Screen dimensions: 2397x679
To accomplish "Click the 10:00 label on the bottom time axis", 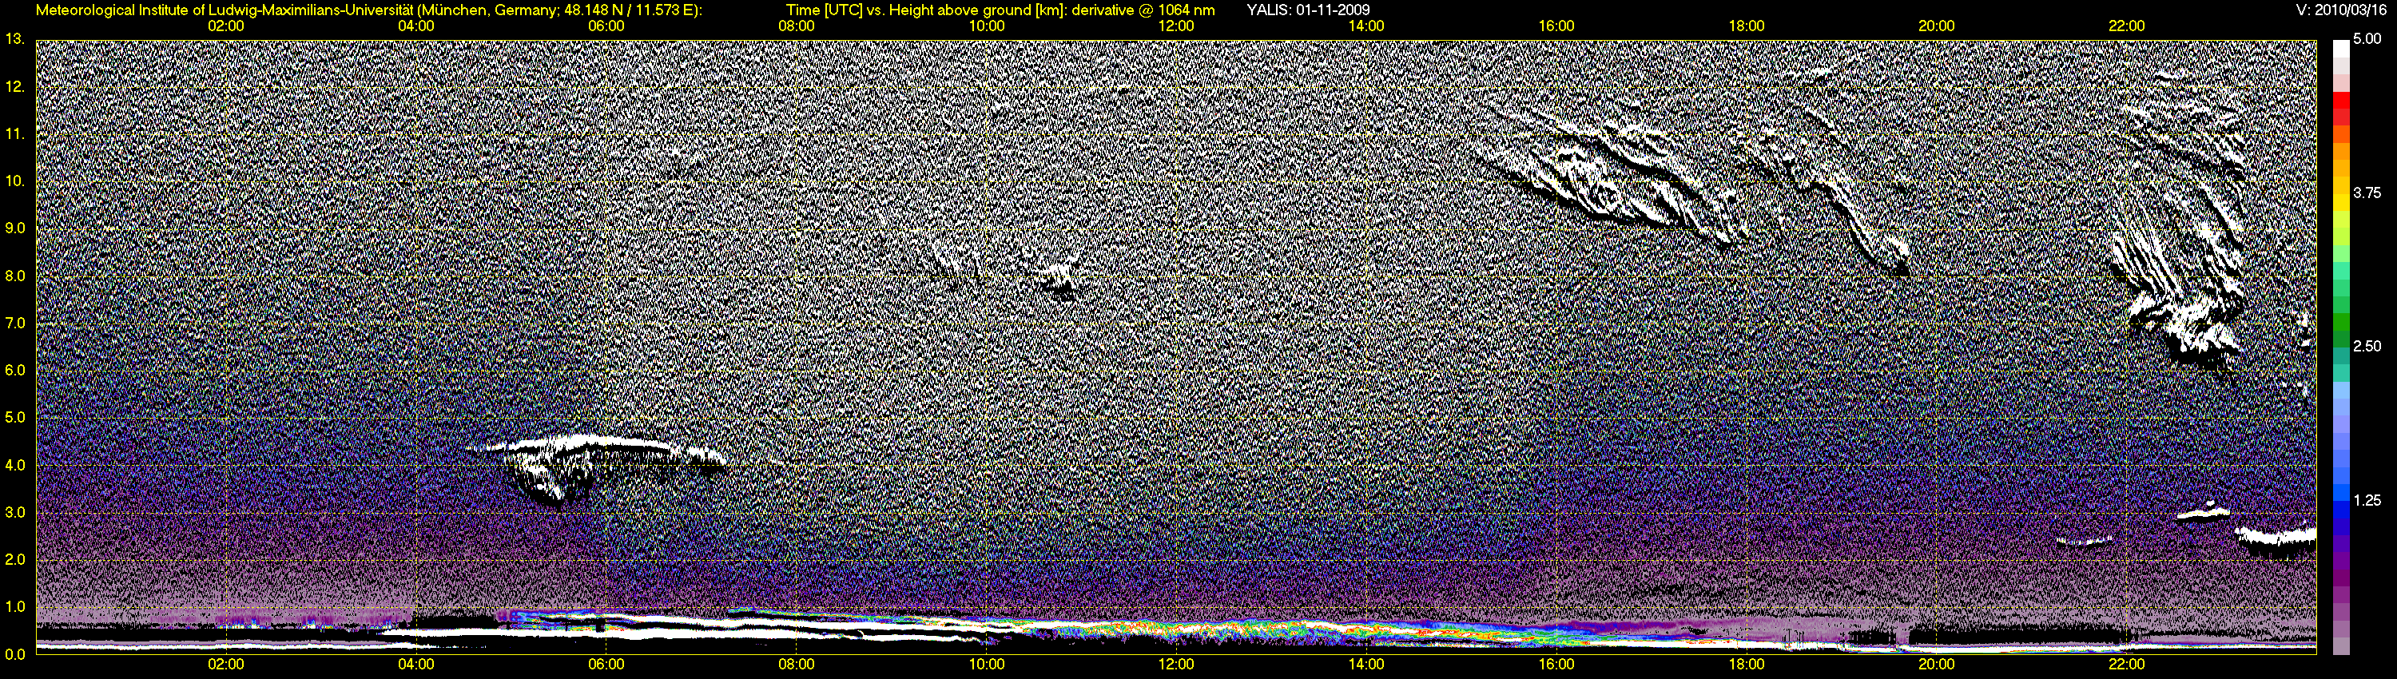I will point(986,664).
